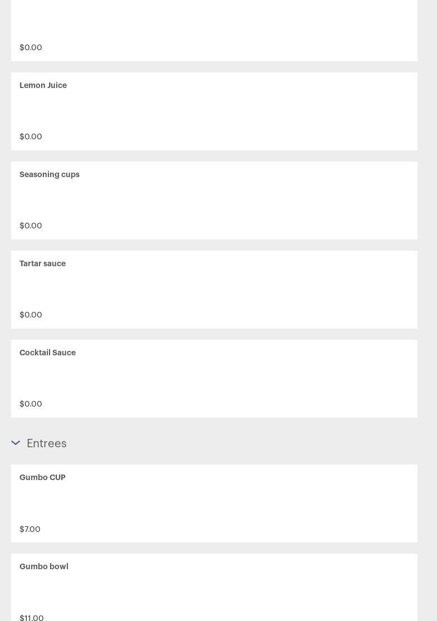
Task: Click the $11.00 Gumbo bowl price
Action: tap(32, 617)
